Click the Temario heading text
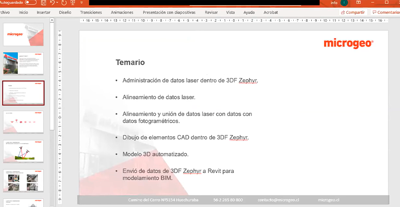This screenshot has height=207, width=400. point(130,62)
